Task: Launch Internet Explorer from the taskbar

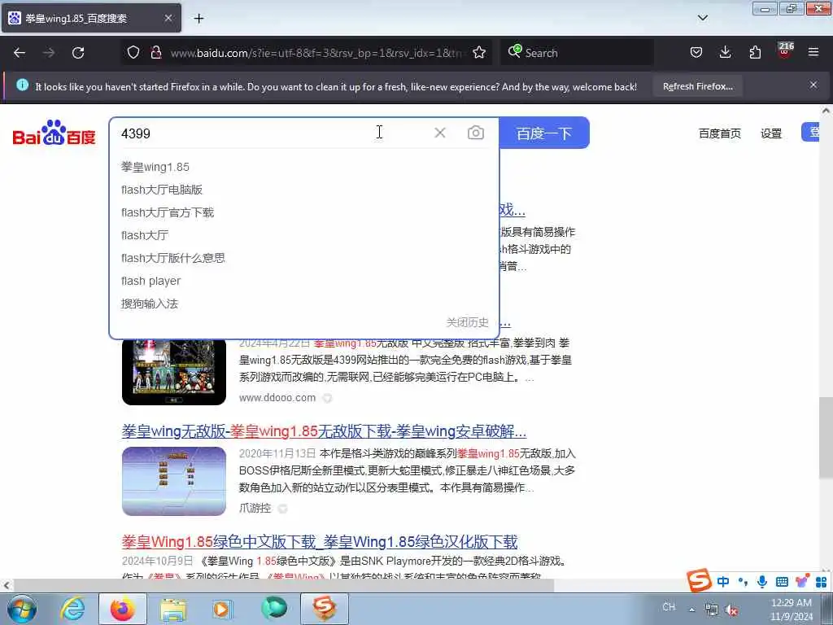Action: pos(72,609)
